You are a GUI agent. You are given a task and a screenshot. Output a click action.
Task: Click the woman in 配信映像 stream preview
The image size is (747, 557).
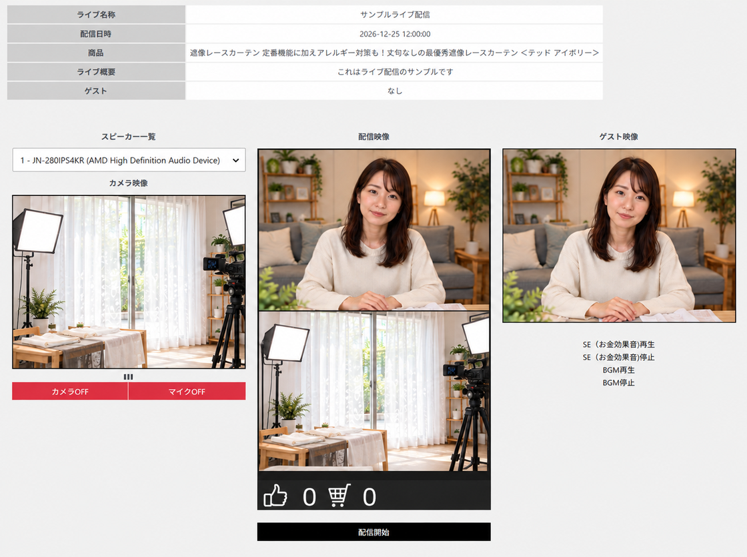point(374,230)
